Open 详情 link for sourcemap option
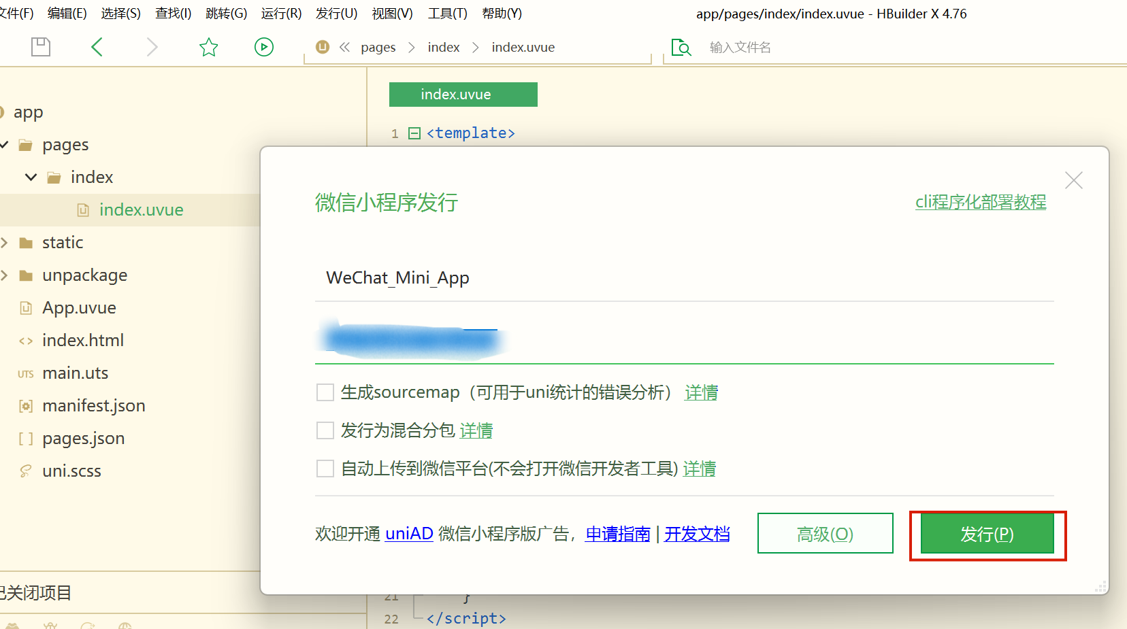Image resolution: width=1127 pixels, height=629 pixels. coord(702,392)
